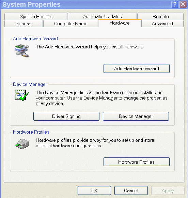
Task: Click the Apply button
Action: 168,191
